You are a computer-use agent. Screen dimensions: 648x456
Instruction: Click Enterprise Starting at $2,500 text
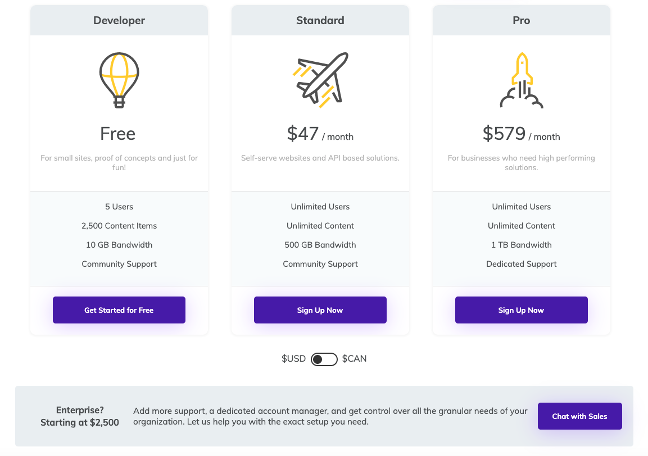coord(80,416)
